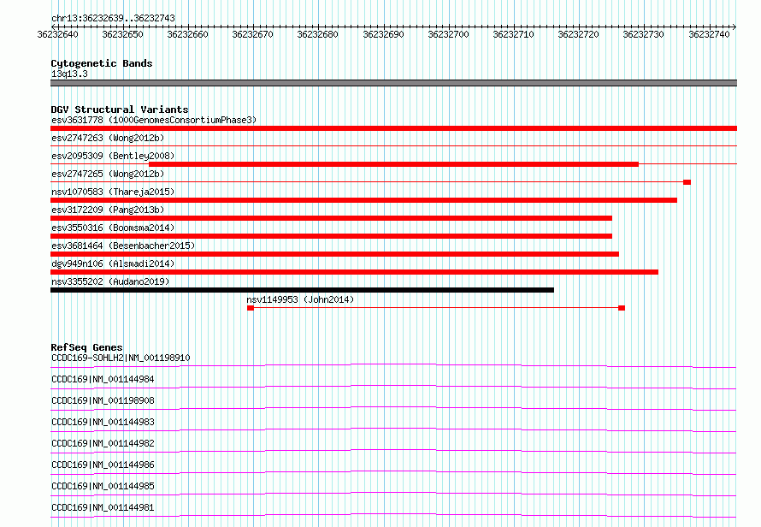This screenshot has width=761, height=527.
Task: Click the left red block of nsv1149953
Action: point(251,308)
